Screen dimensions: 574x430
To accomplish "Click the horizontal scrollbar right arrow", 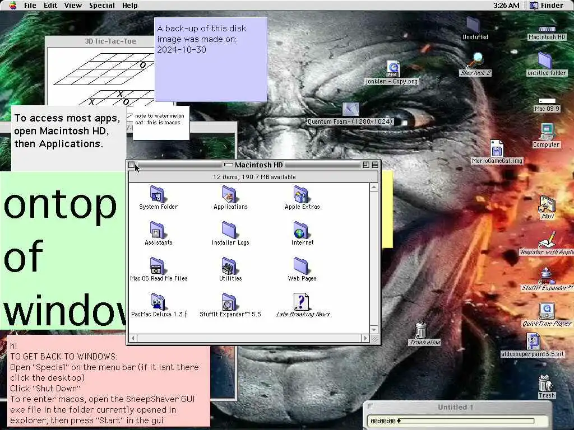I will click(365, 338).
